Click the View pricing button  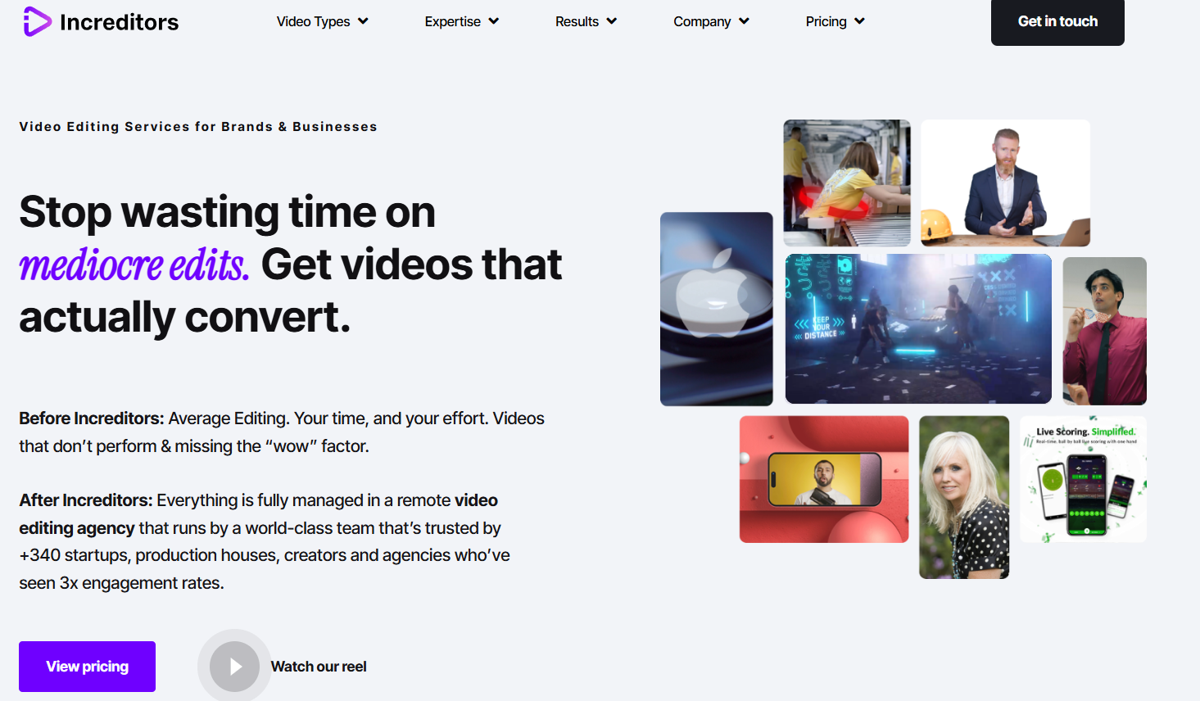87,667
